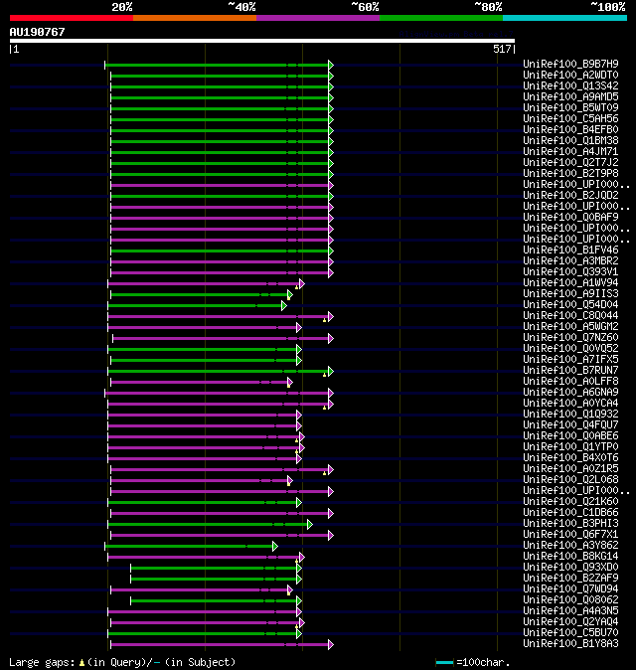Select the UniRef100_Q21K60 entry
The width and height of the screenshot is (636, 670).
pyautogui.click(x=570, y=502)
